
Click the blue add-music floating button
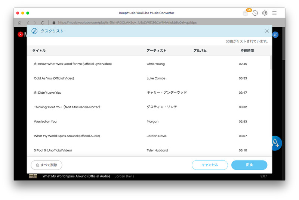coord(277,143)
